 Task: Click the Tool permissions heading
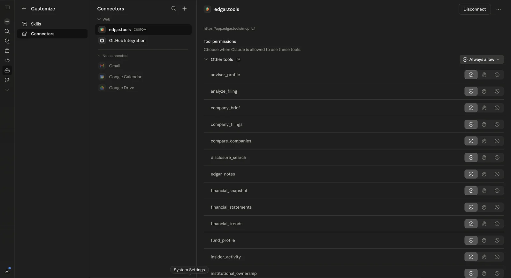click(x=220, y=42)
